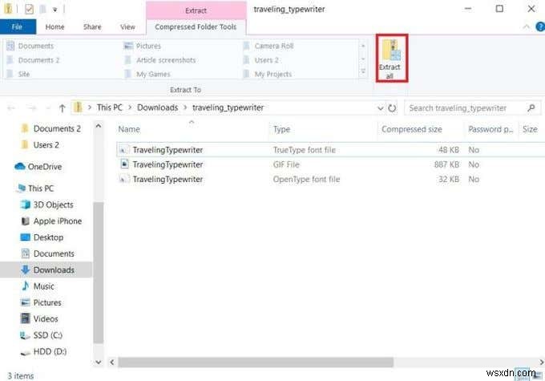Open Desktop in the navigation pane
Image resolution: width=545 pixels, height=381 pixels.
(42, 237)
